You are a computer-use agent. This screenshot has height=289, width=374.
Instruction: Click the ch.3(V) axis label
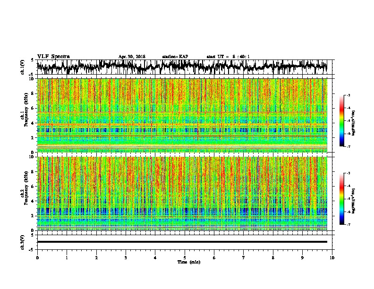tap(23, 242)
